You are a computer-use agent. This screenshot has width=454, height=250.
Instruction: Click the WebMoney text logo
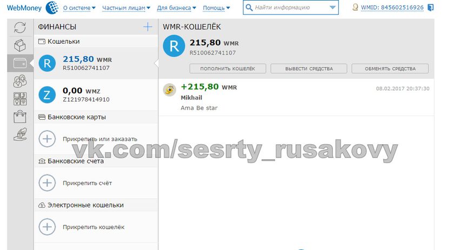pyautogui.click(x=24, y=8)
